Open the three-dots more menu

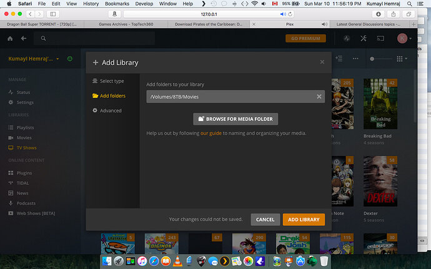pyautogui.click(x=355, y=59)
